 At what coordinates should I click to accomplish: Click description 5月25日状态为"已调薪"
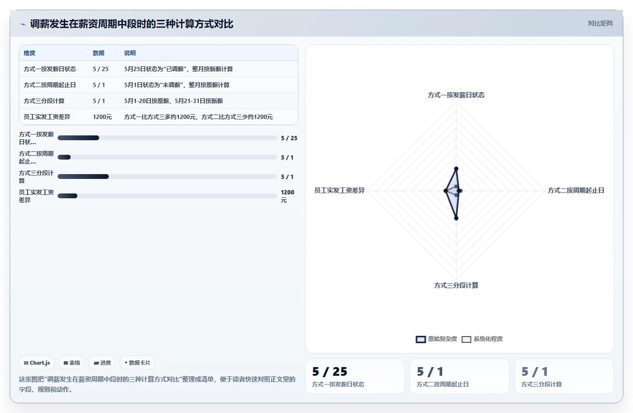178,69
